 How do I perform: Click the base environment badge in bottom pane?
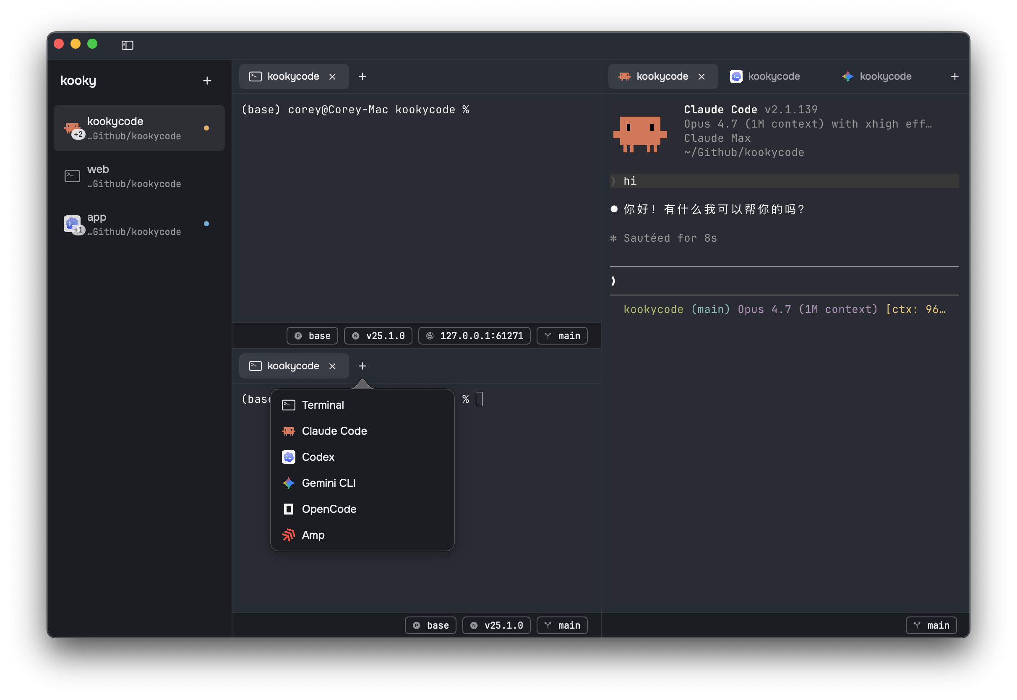point(430,625)
